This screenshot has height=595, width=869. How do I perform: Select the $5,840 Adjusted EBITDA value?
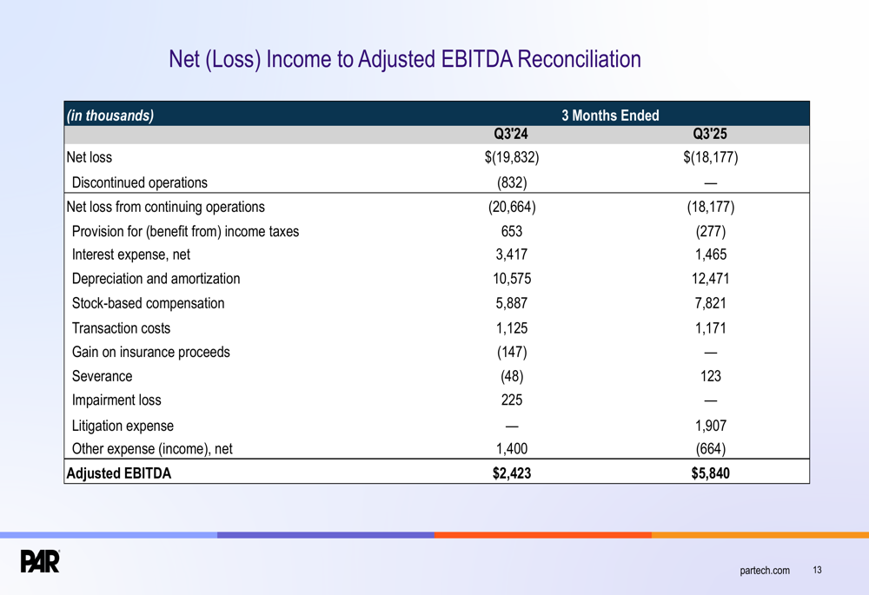click(710, 473)
